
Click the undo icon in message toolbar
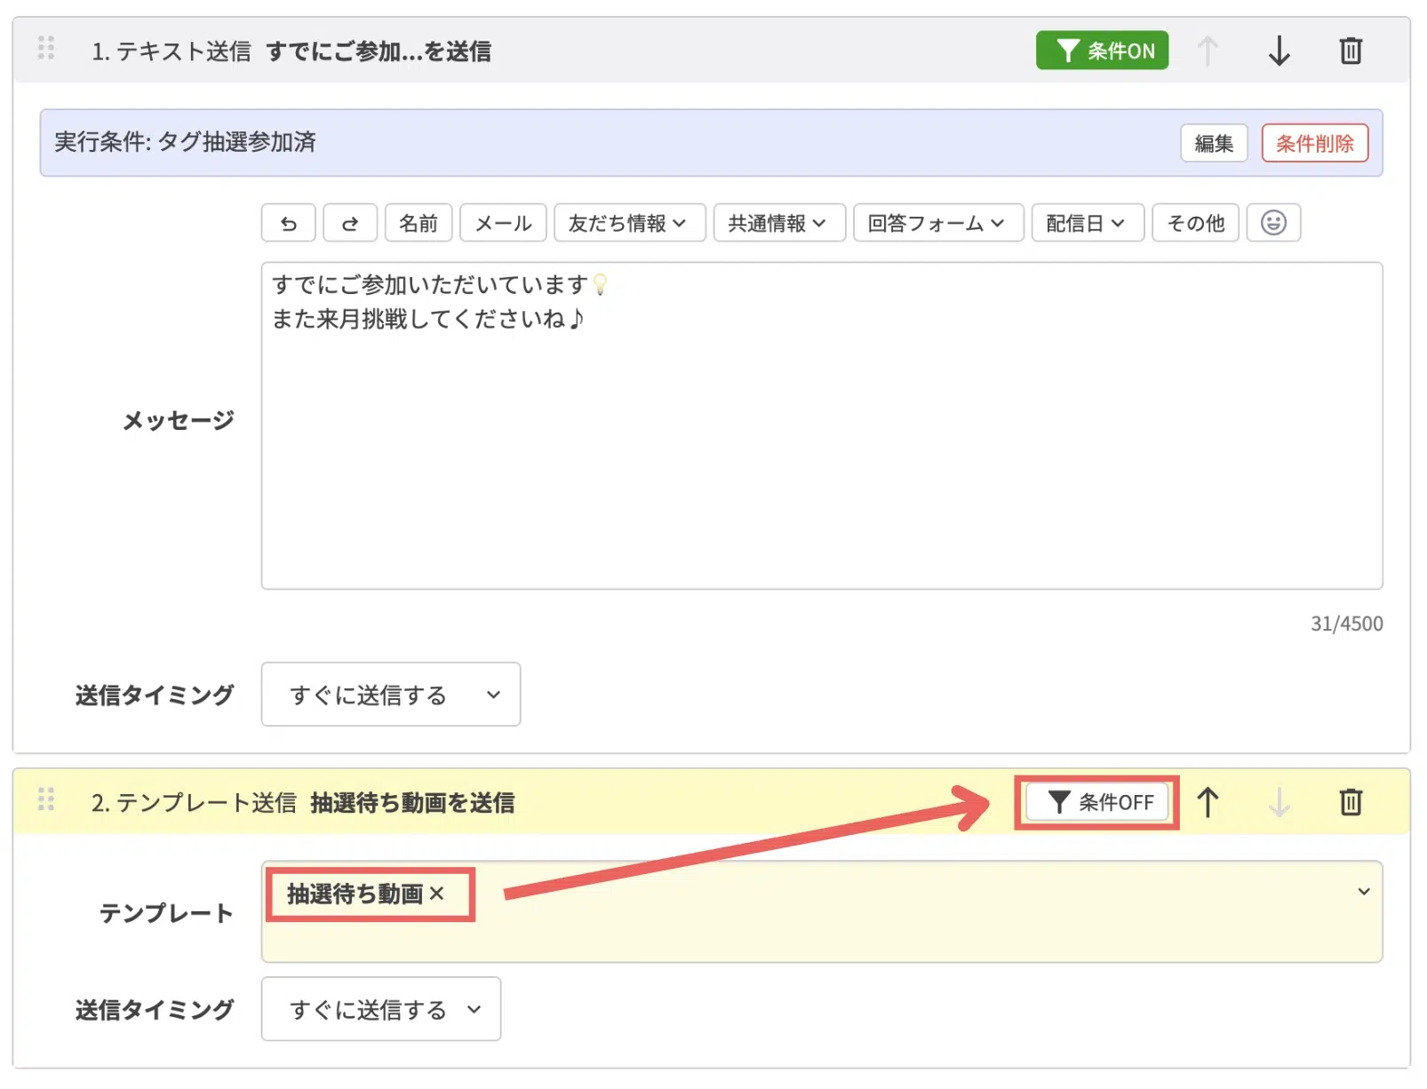pos(289,223)
